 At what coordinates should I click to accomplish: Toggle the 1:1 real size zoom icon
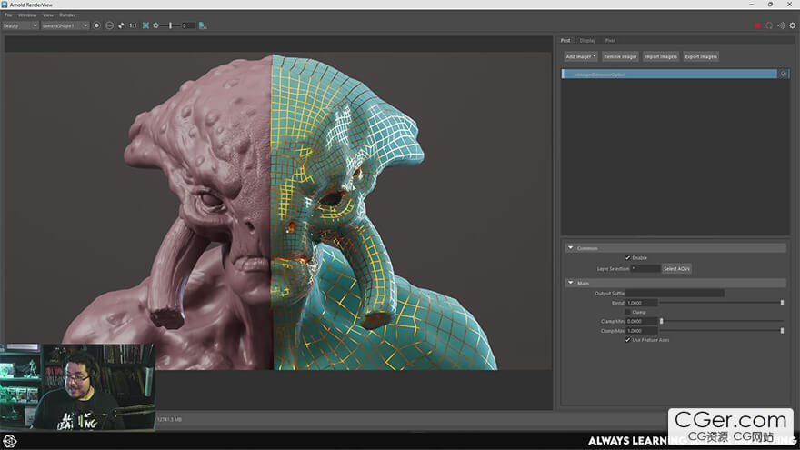pos(133,25)
